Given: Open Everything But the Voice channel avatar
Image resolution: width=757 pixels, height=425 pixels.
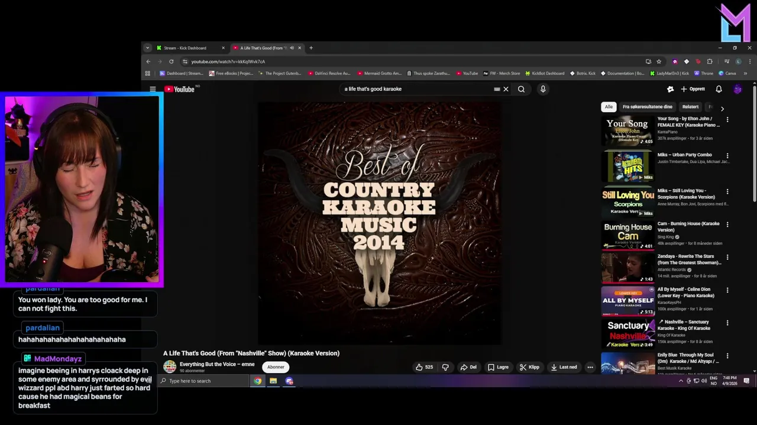Looking at the screenshot, I should 170,367.
